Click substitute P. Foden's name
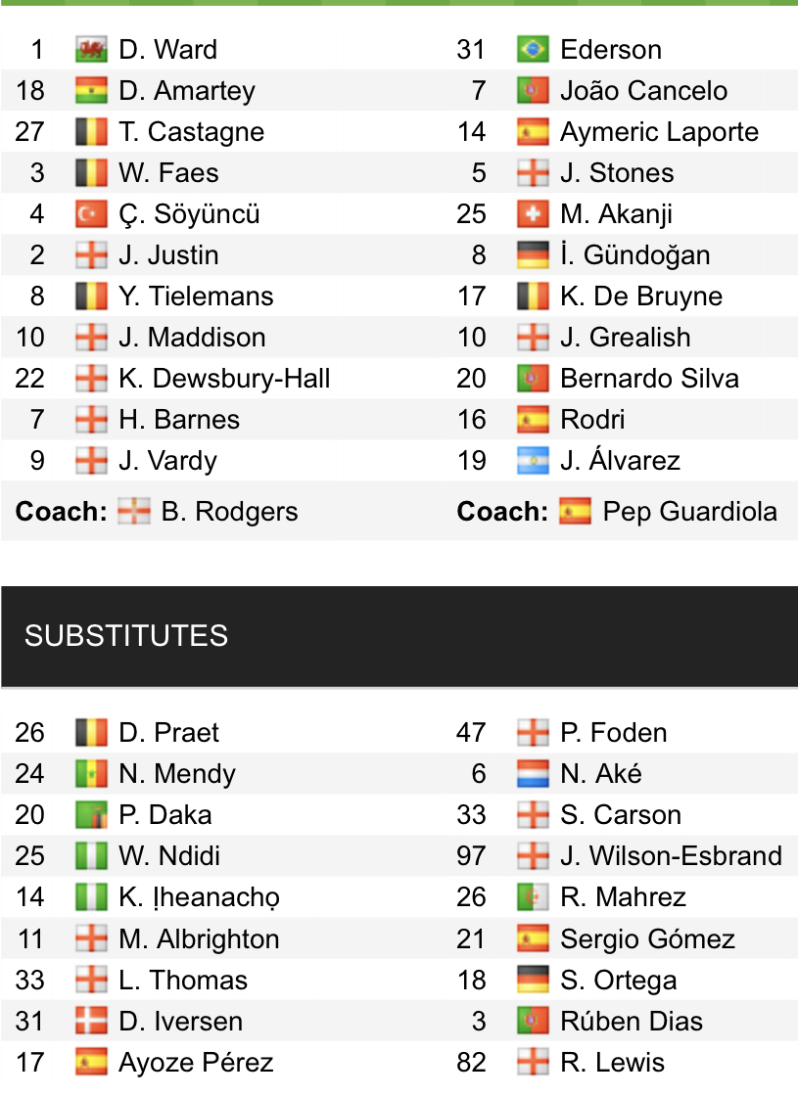 (613, 733)
